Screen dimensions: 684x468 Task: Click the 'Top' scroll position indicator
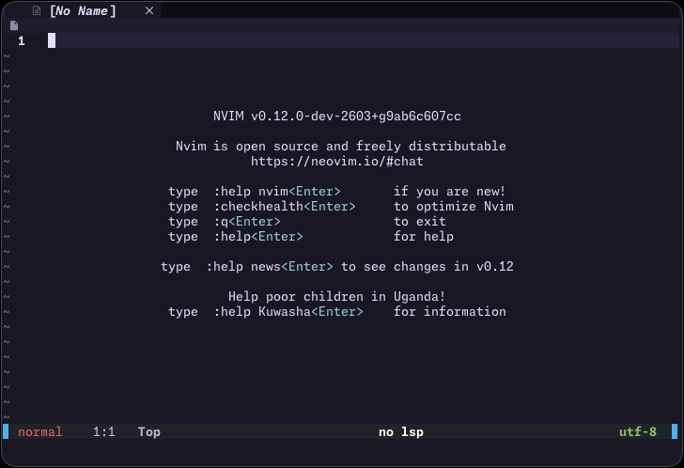point(149,431)
